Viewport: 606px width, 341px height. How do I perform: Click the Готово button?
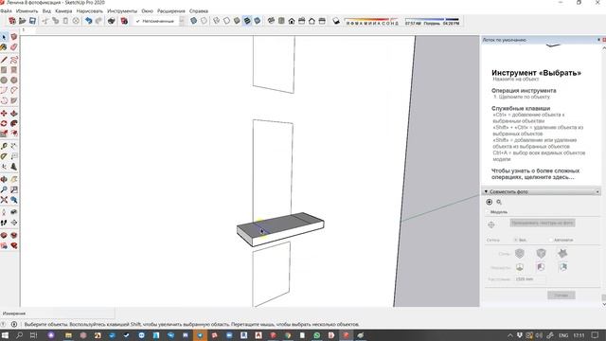[561, 296]
